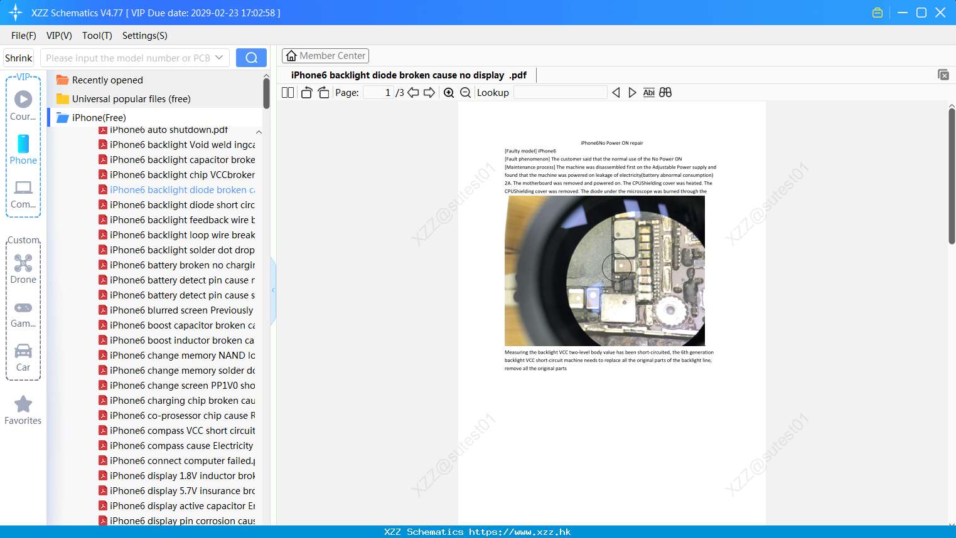Image resolution: width=956 pixels, height=538 pixels.
Task: Open iPhone6 backlight loop wire break file
Action: (177, 235)
